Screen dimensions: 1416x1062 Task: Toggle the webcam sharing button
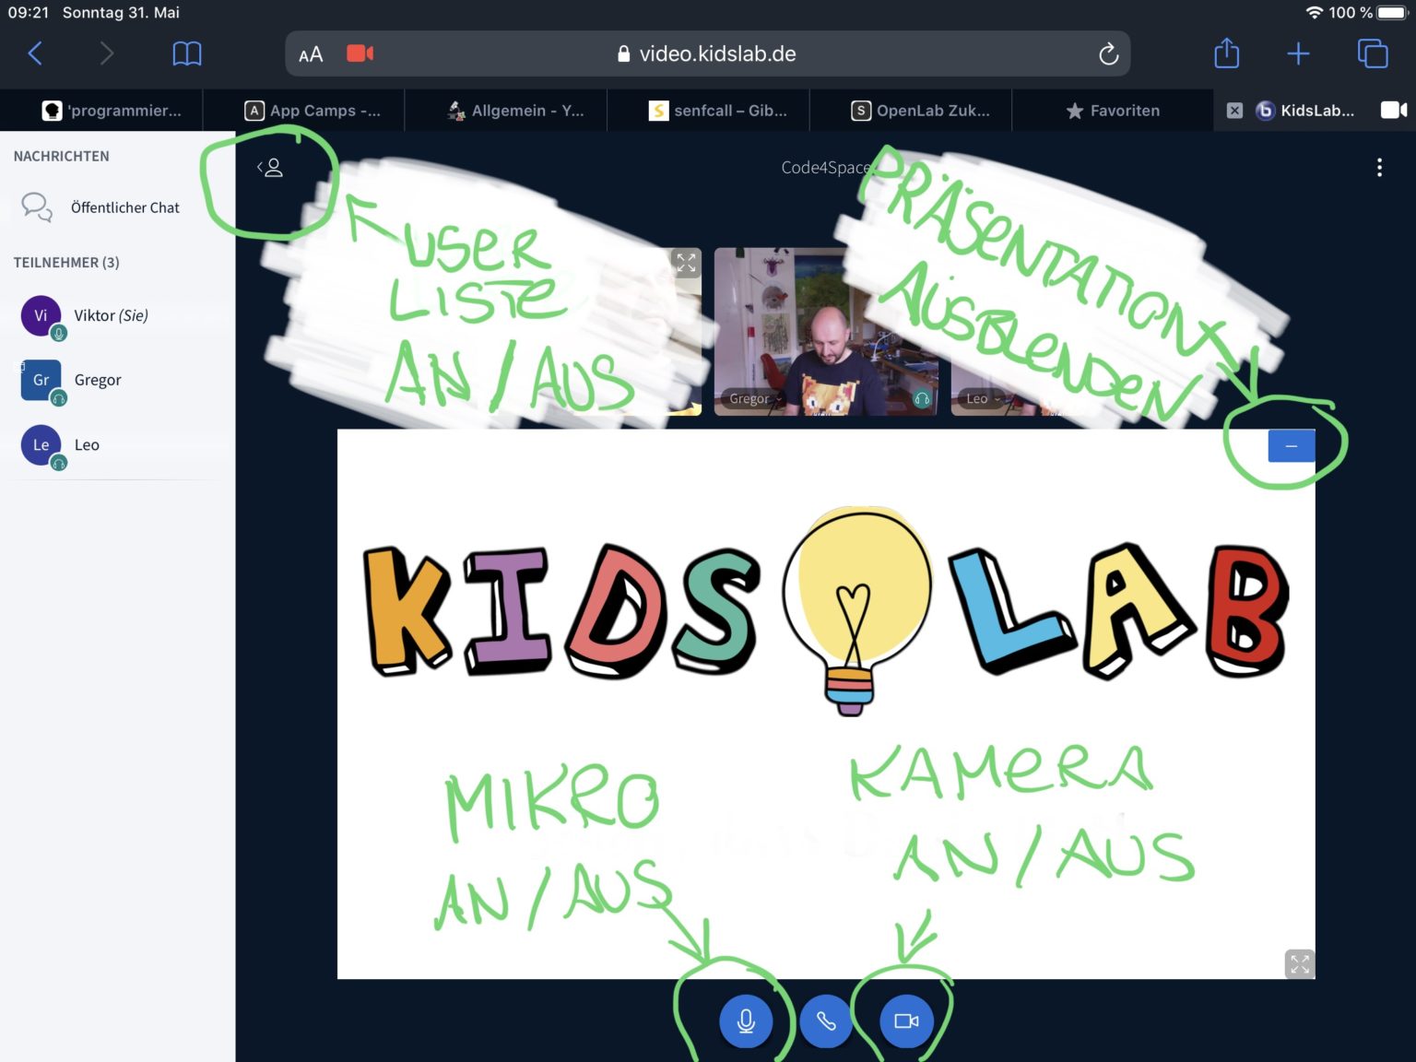906,1021
